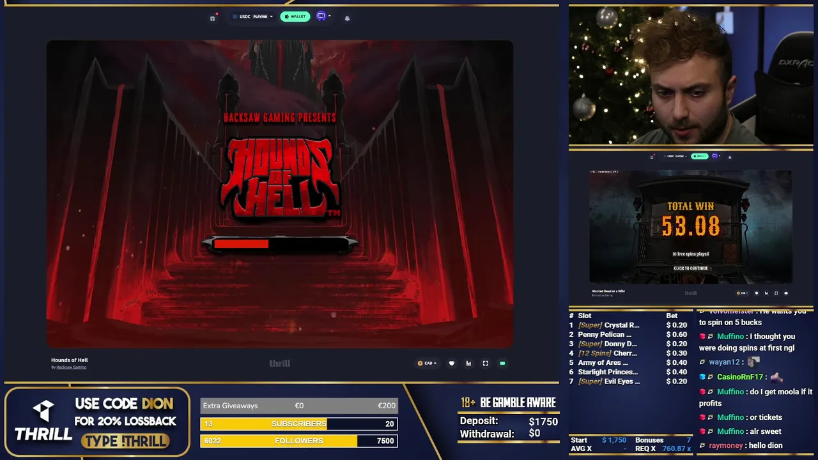
Task: Click chat username wayan12
Action: (724, 362)
